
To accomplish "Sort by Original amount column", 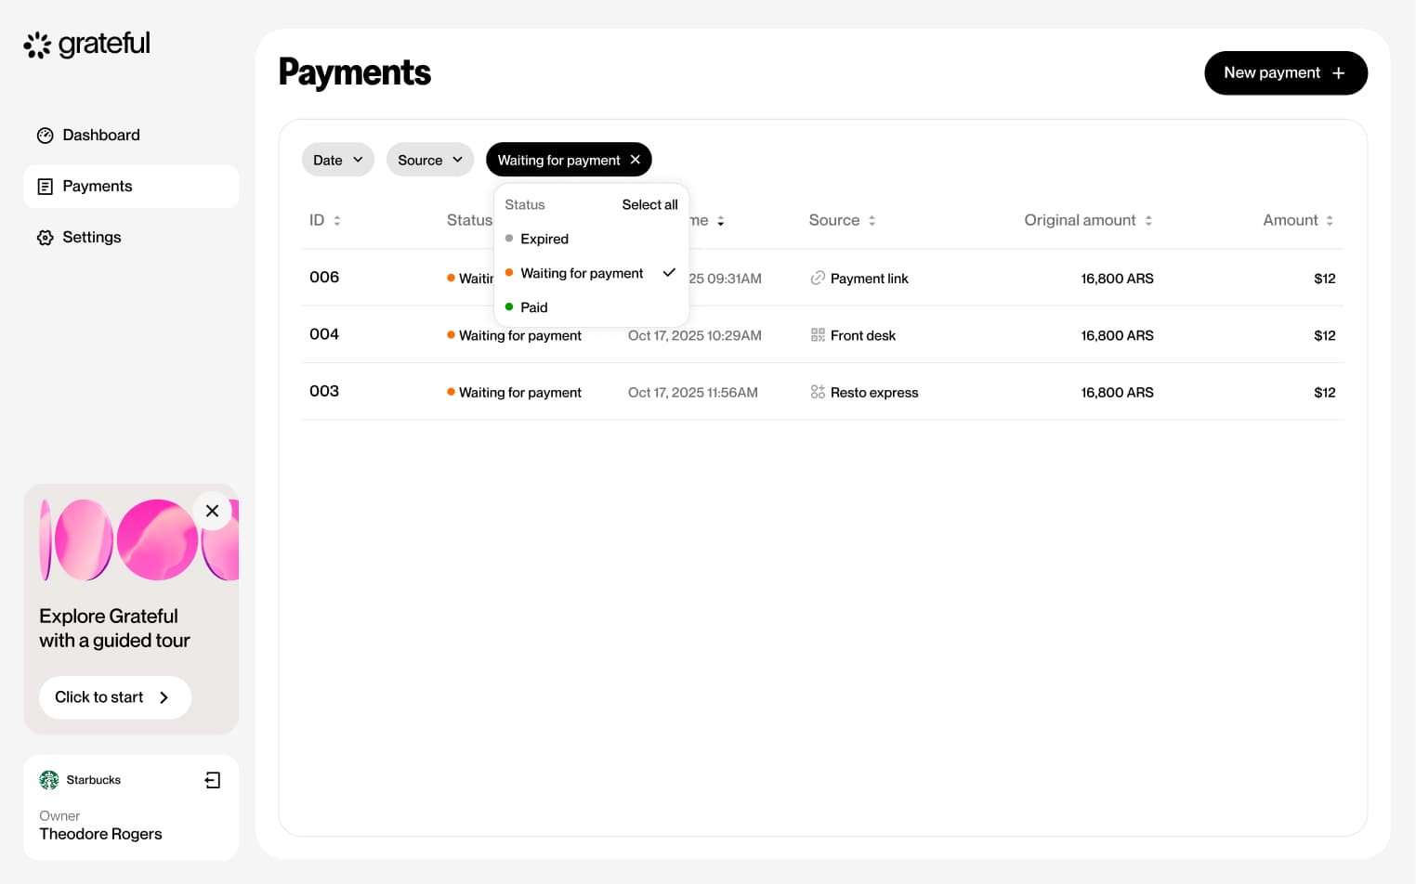I will 1148,220.
